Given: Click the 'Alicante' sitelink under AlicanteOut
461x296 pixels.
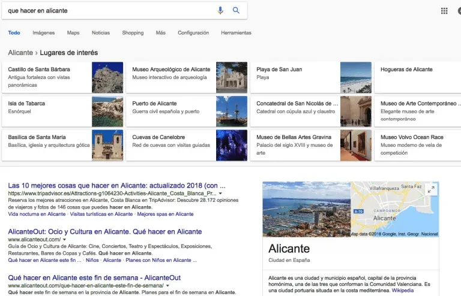Looking at the screenshot, I should 112,260.
